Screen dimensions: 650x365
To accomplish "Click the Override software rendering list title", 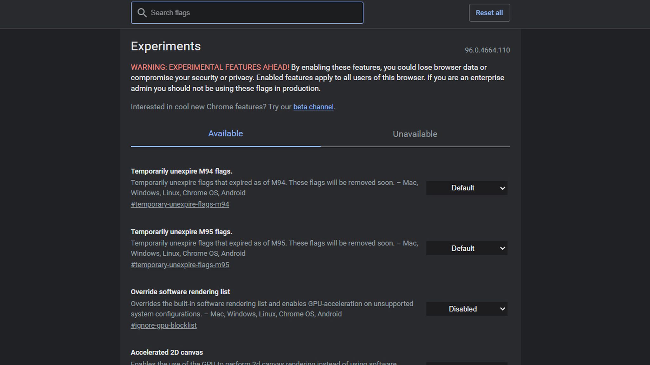I will click(x=180, y=291).
